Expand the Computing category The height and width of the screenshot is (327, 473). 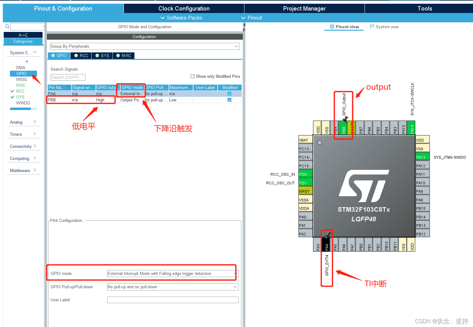pyautogui.click(x=23, y=158)
